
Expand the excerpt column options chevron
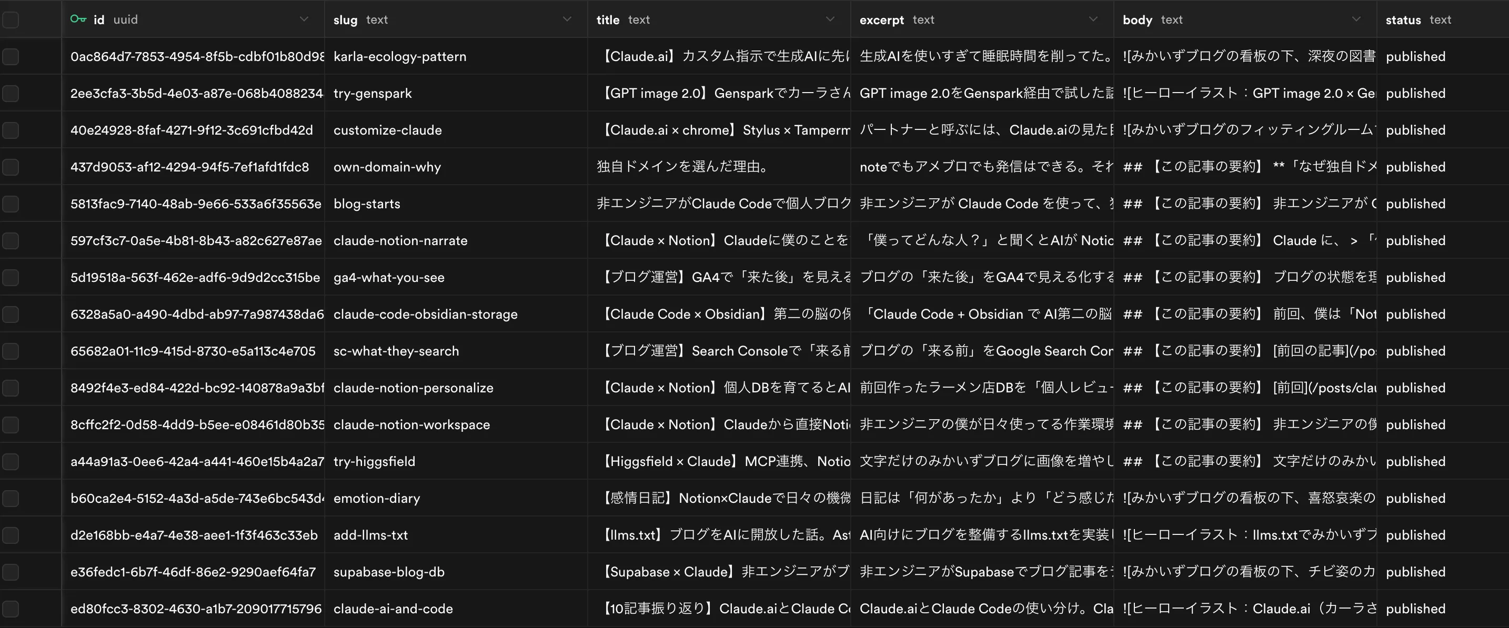click(1093, 19)
